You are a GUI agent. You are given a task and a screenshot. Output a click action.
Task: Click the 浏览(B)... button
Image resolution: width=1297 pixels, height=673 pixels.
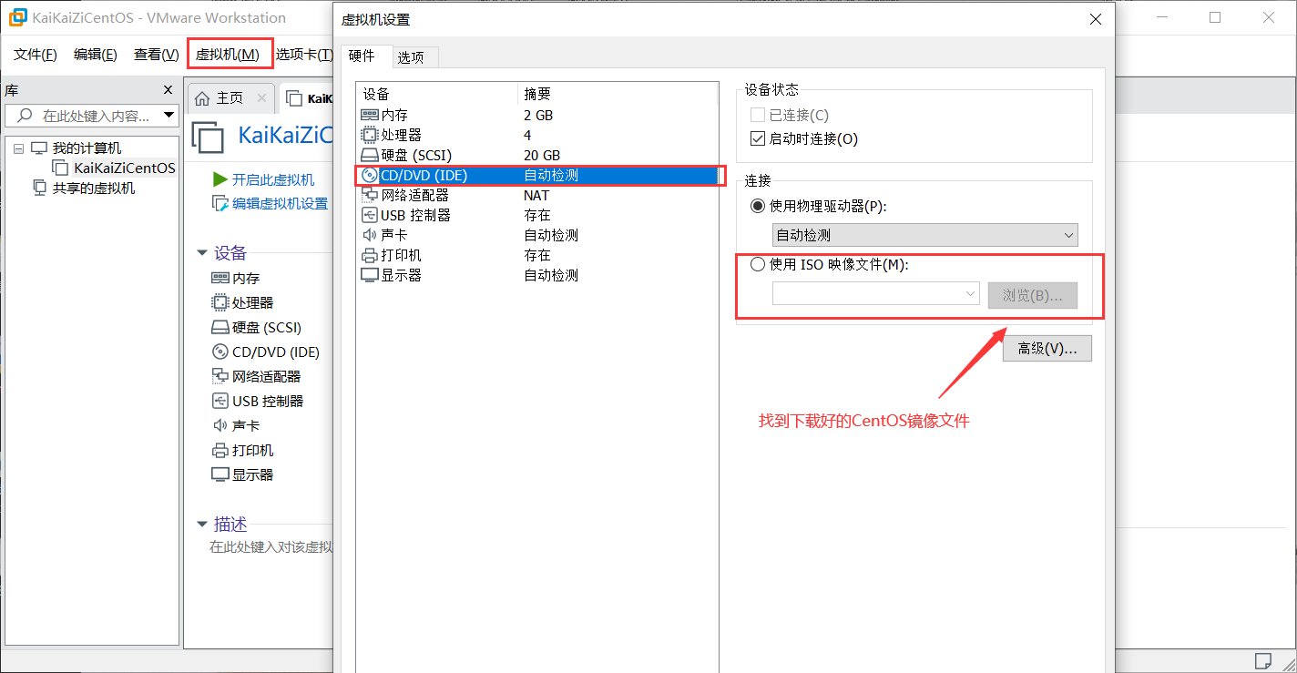click(x=1033, y=295)
